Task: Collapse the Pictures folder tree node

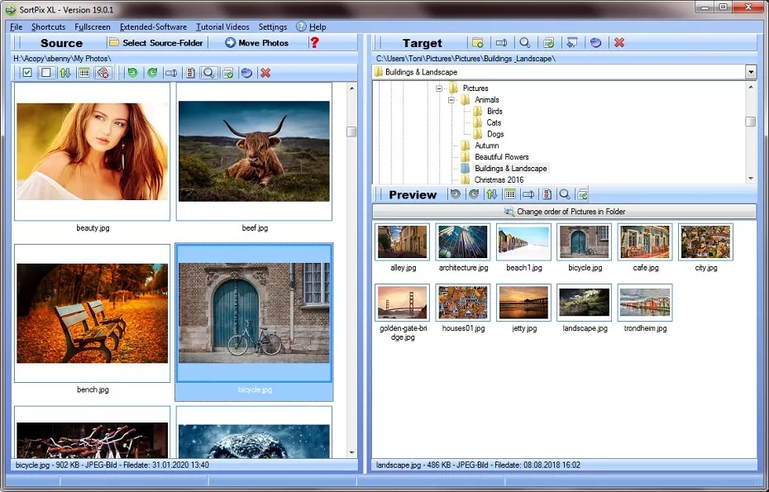Action: (x=440, y=88)
